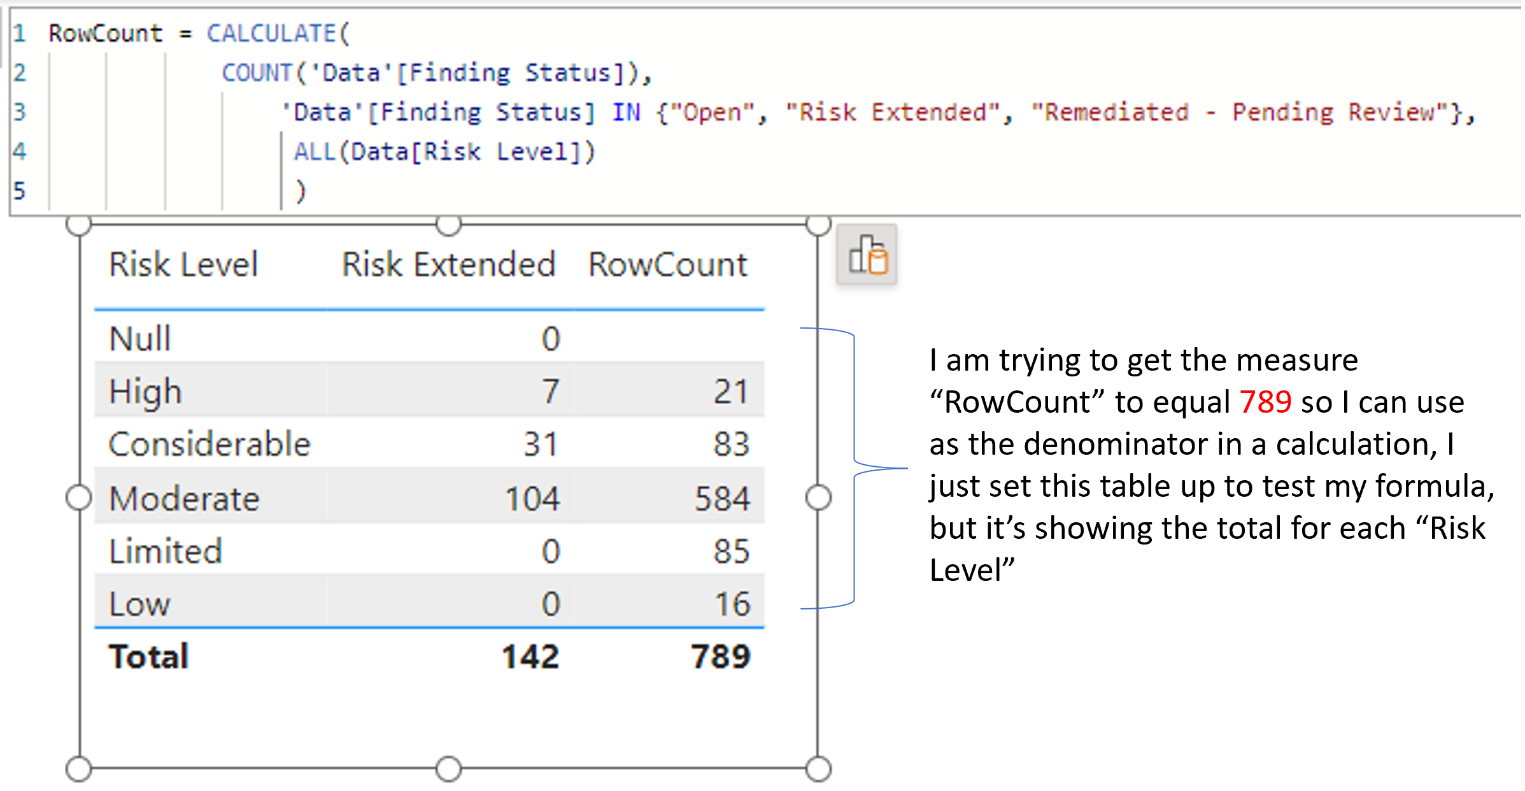Click the ALL(Data[Risk Level]) expression on line 4
The image size is (1525, 791).
(444, 152)
